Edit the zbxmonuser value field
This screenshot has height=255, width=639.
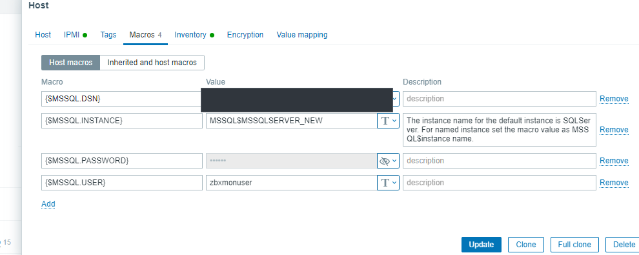click(291, 183)
